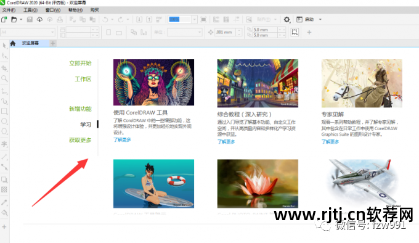Open the 文件(F) menu
This screenshot has width=419, height=243.
point(9,10)
